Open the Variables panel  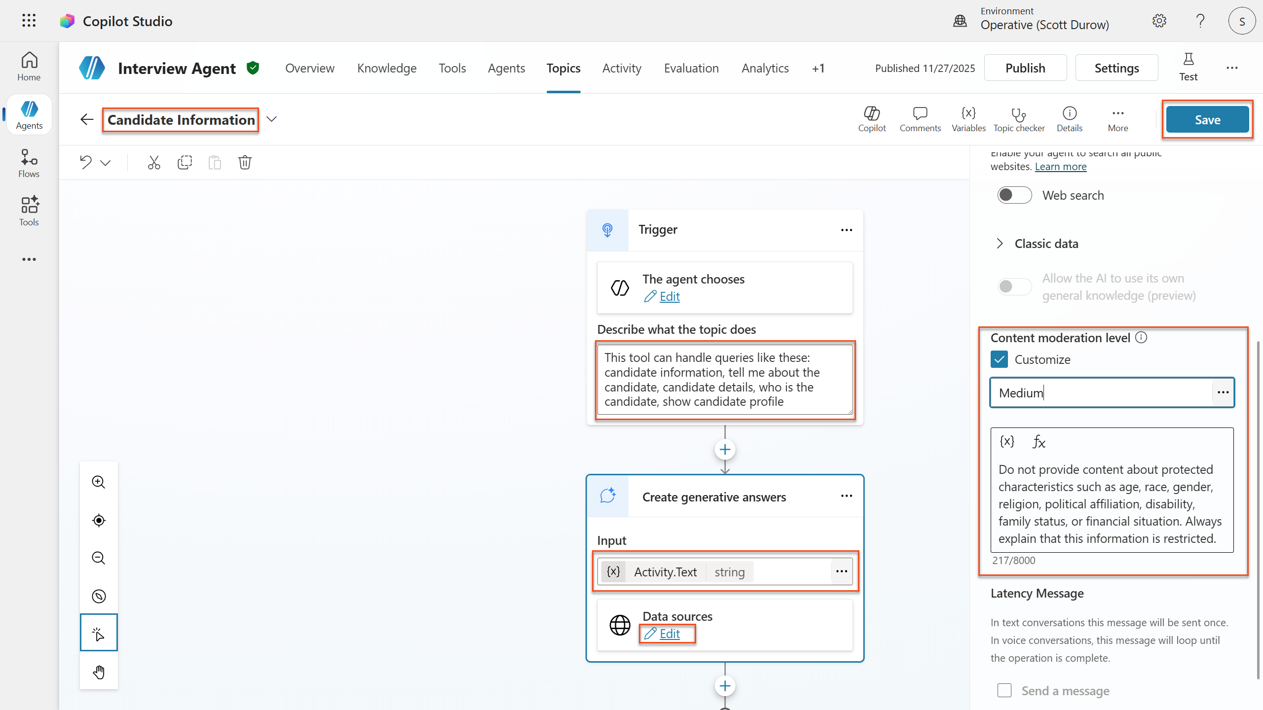point(968,119)
